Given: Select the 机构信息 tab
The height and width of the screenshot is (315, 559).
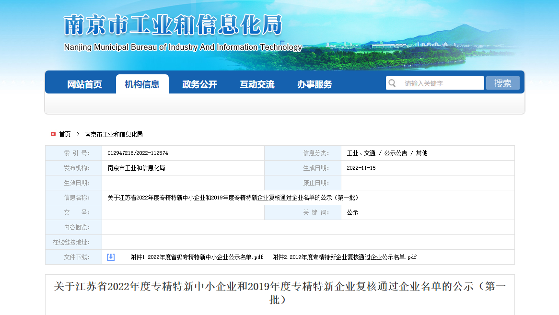Looking at the screenshot, I should tap(142, 84).
